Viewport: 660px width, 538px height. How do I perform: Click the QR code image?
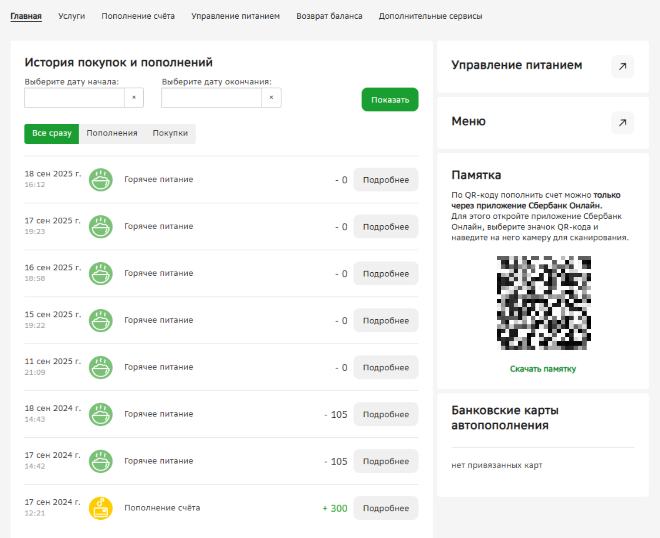(544, 303)
